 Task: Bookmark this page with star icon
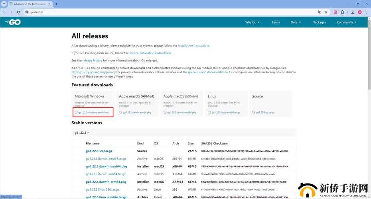(x=326, y=12)
